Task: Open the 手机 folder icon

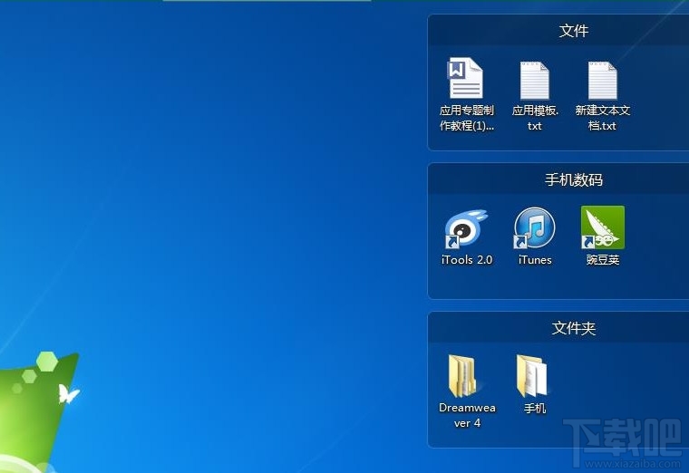Action: pos(532,376)
